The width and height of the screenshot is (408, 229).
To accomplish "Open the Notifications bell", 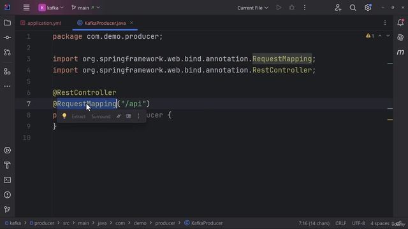I will (x=400, y=23).
